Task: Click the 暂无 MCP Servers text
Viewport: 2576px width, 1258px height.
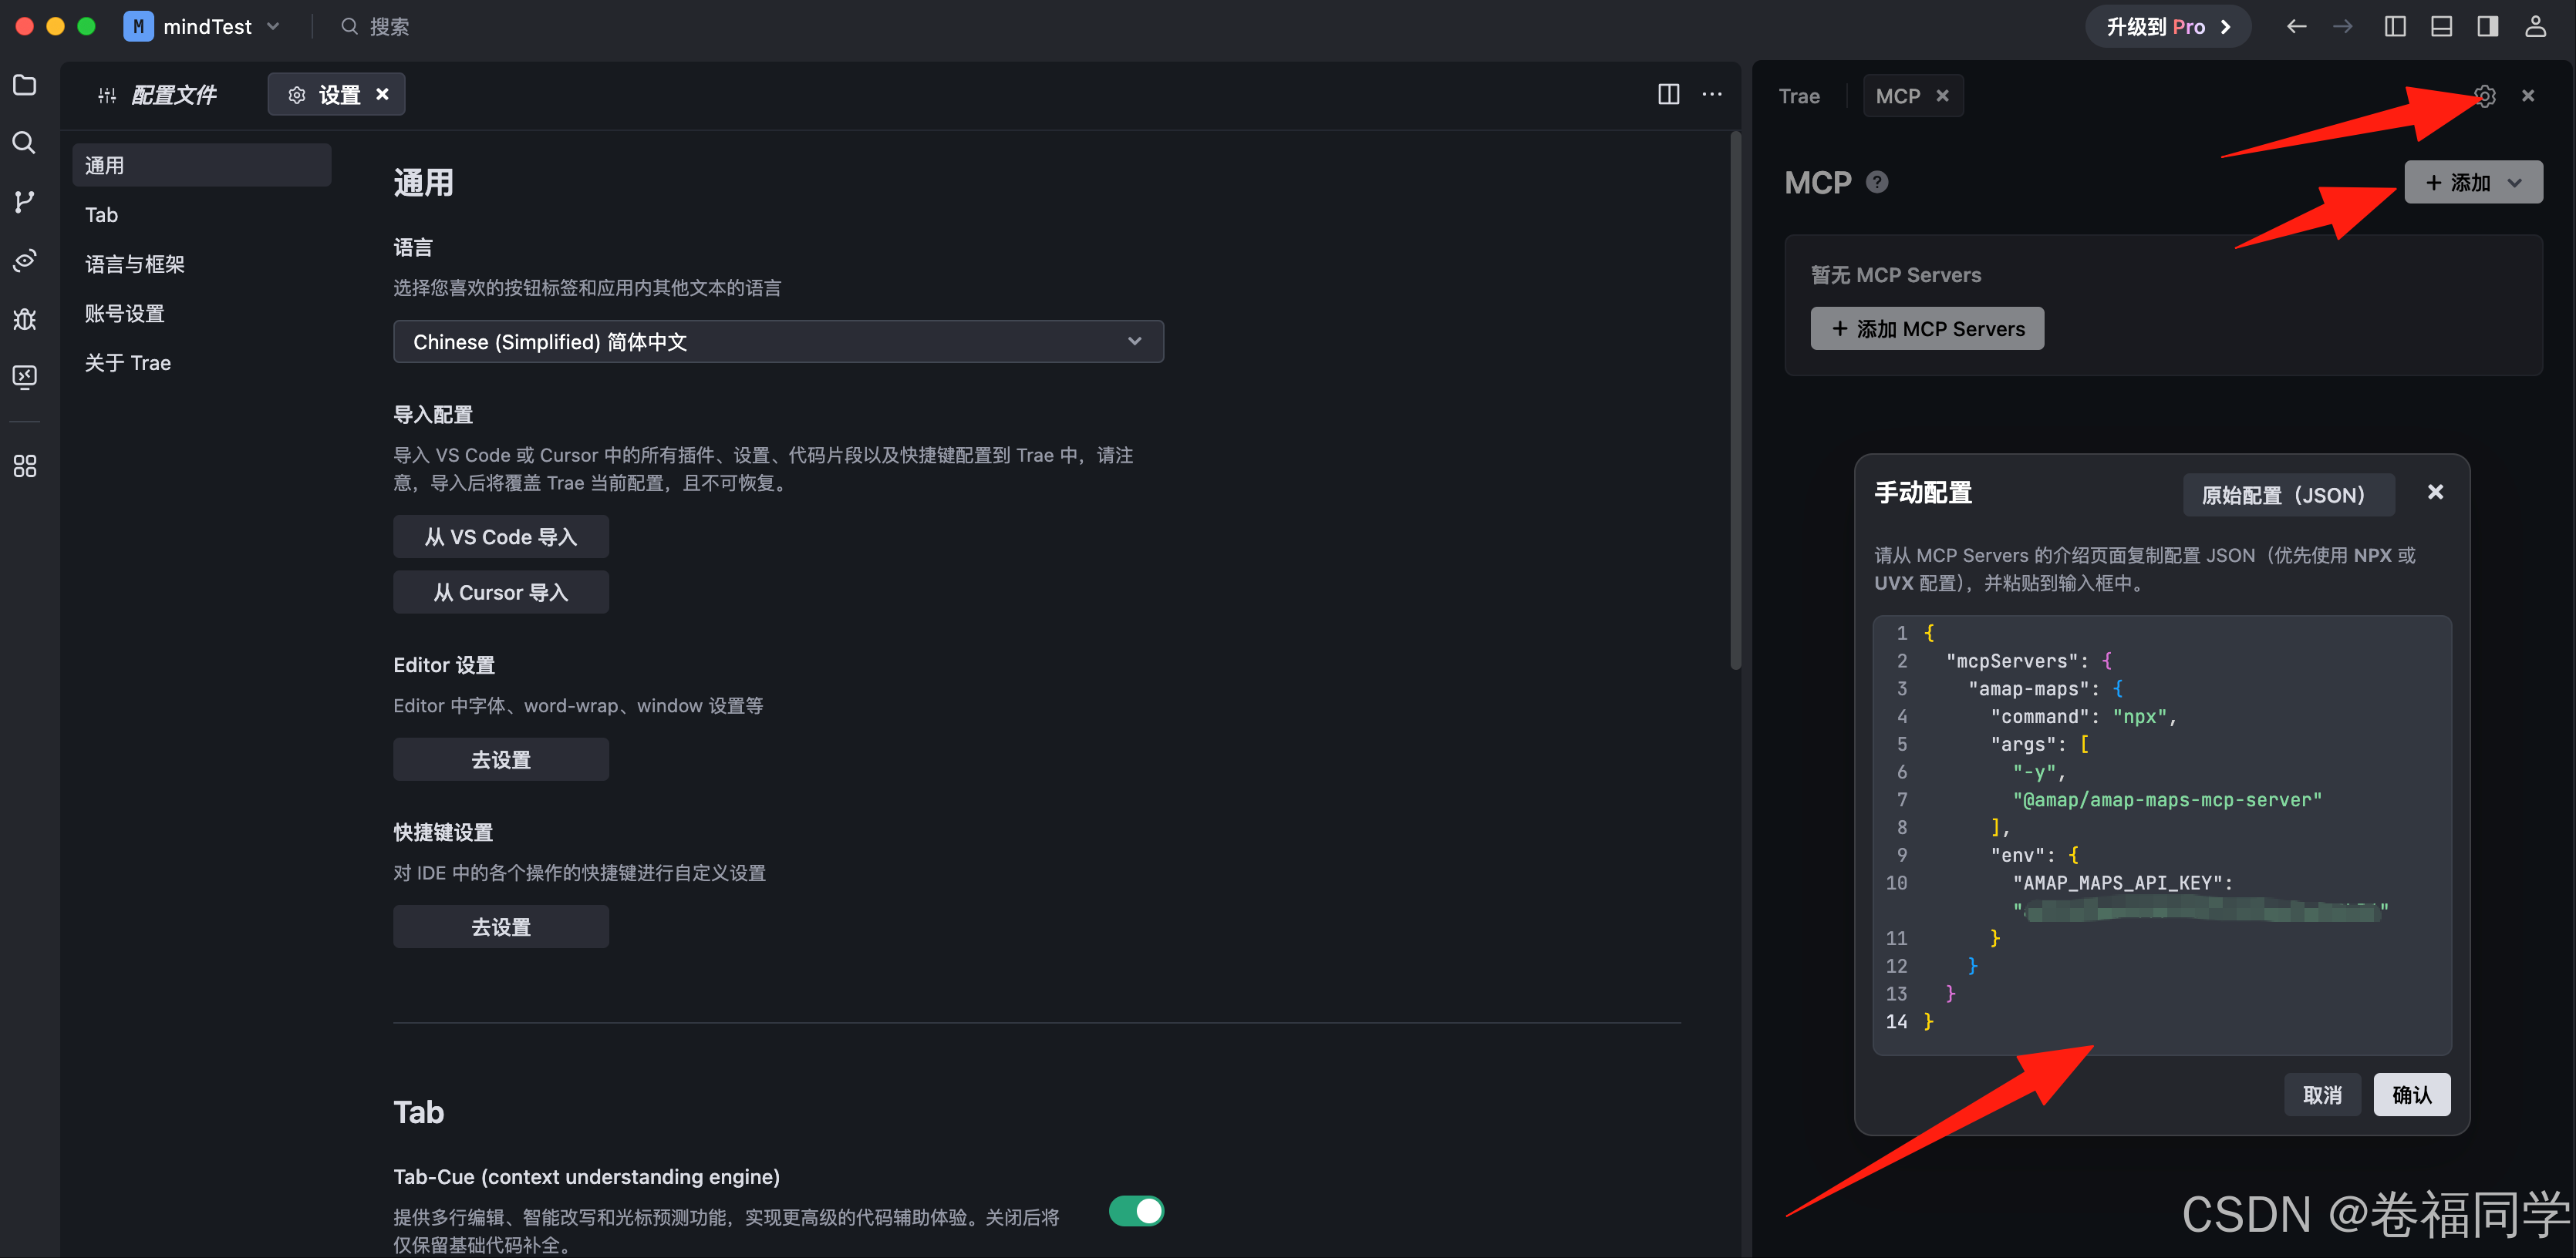Action: pos(1895,274)
